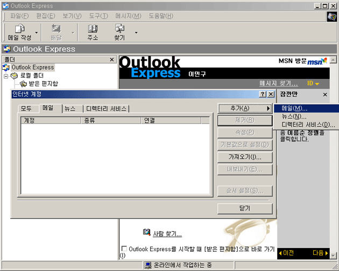Open the dropdown arrow beside 메일 작성
This screenshot has width=339, height=271.
(37, 33)
